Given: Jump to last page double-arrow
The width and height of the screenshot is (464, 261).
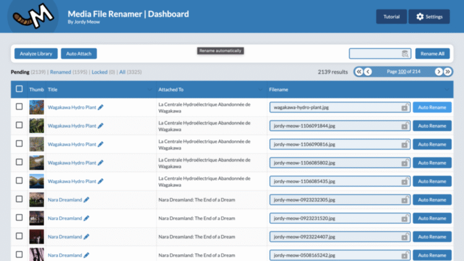Looking at the screenshot, I should pyautogui.click(x=448, y=72).
